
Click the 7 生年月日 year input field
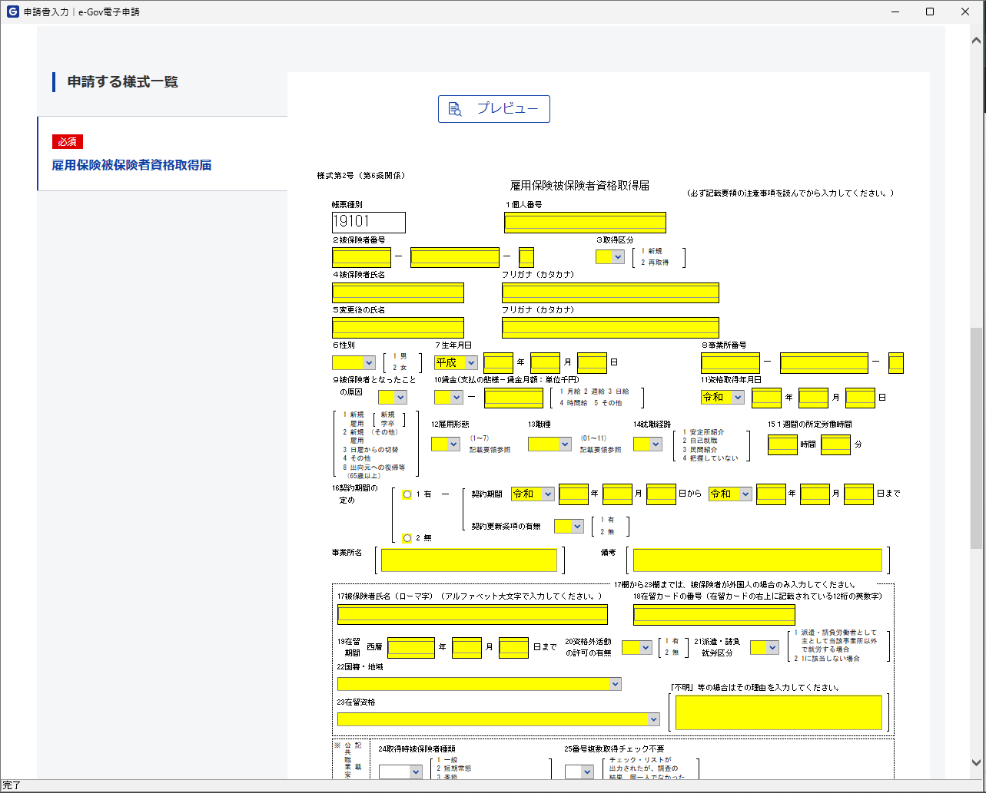(499, 362)
